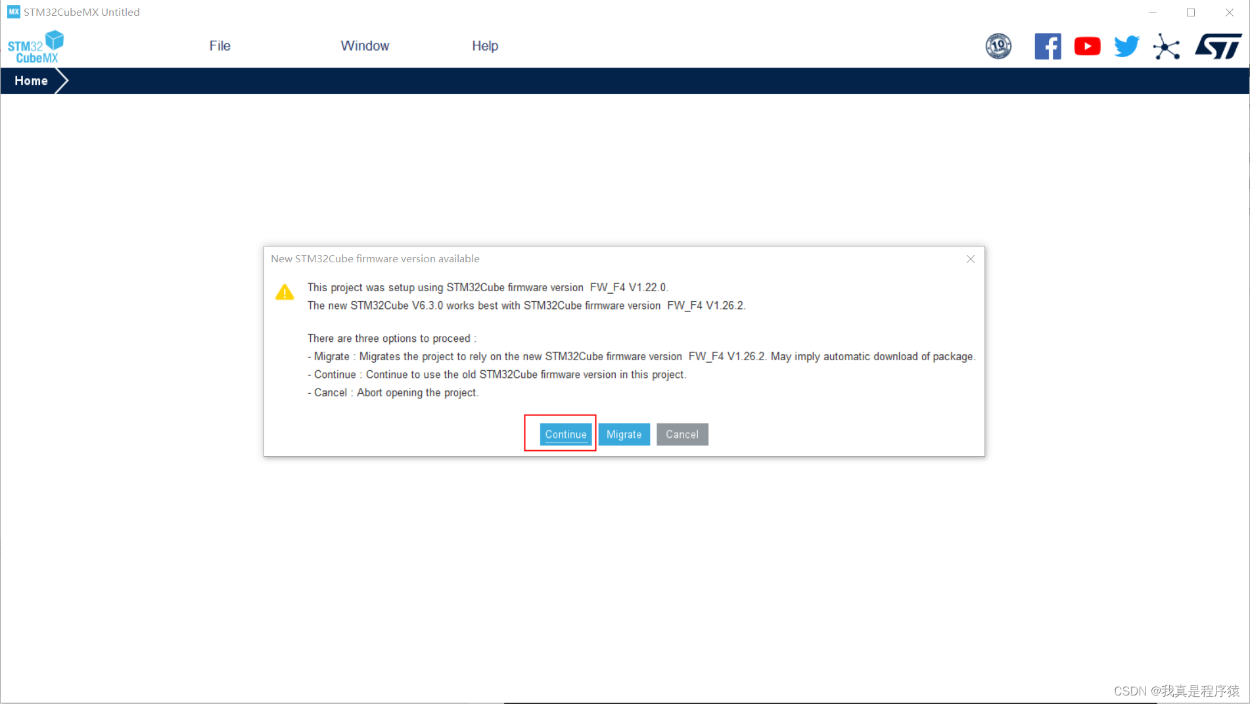Open the YouTube icon link

pos(1087,46)
